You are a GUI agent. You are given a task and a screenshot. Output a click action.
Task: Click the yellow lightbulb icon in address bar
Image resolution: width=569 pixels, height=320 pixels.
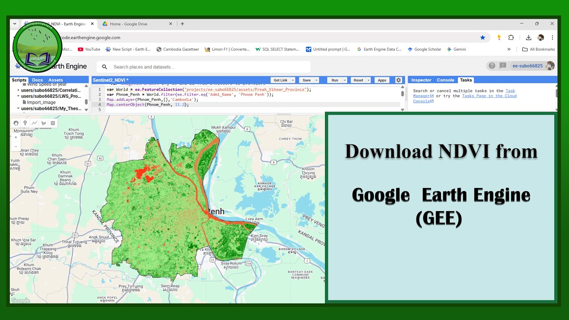point(499,38)
